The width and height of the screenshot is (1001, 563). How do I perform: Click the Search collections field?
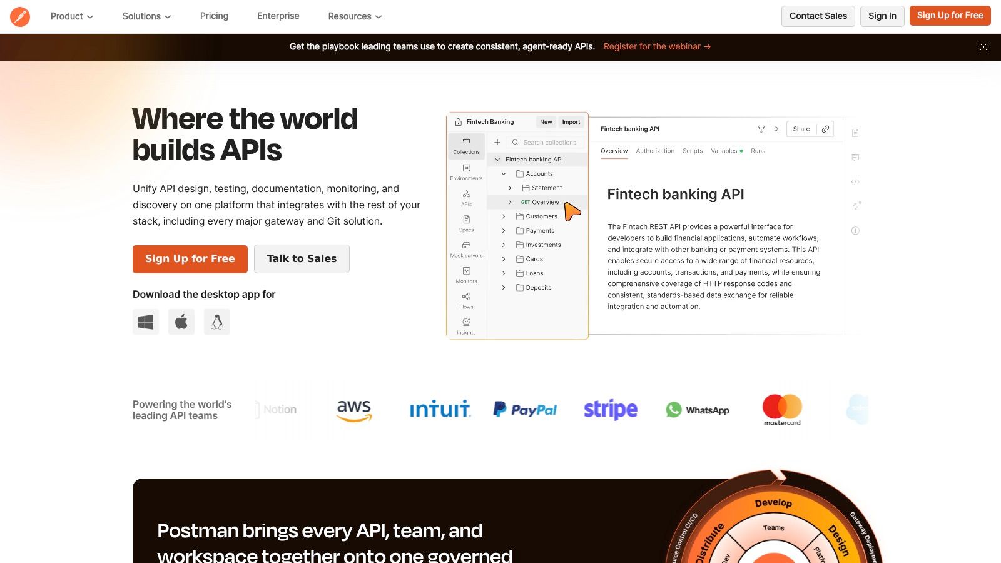[x=549, y=143]
